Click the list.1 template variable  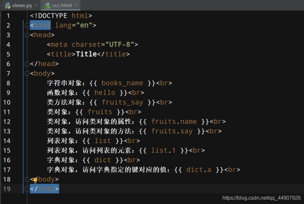point(163,150)
